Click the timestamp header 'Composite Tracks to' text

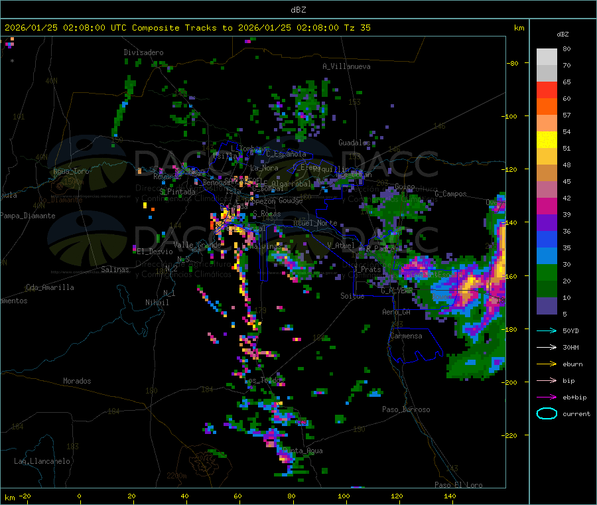182,28
